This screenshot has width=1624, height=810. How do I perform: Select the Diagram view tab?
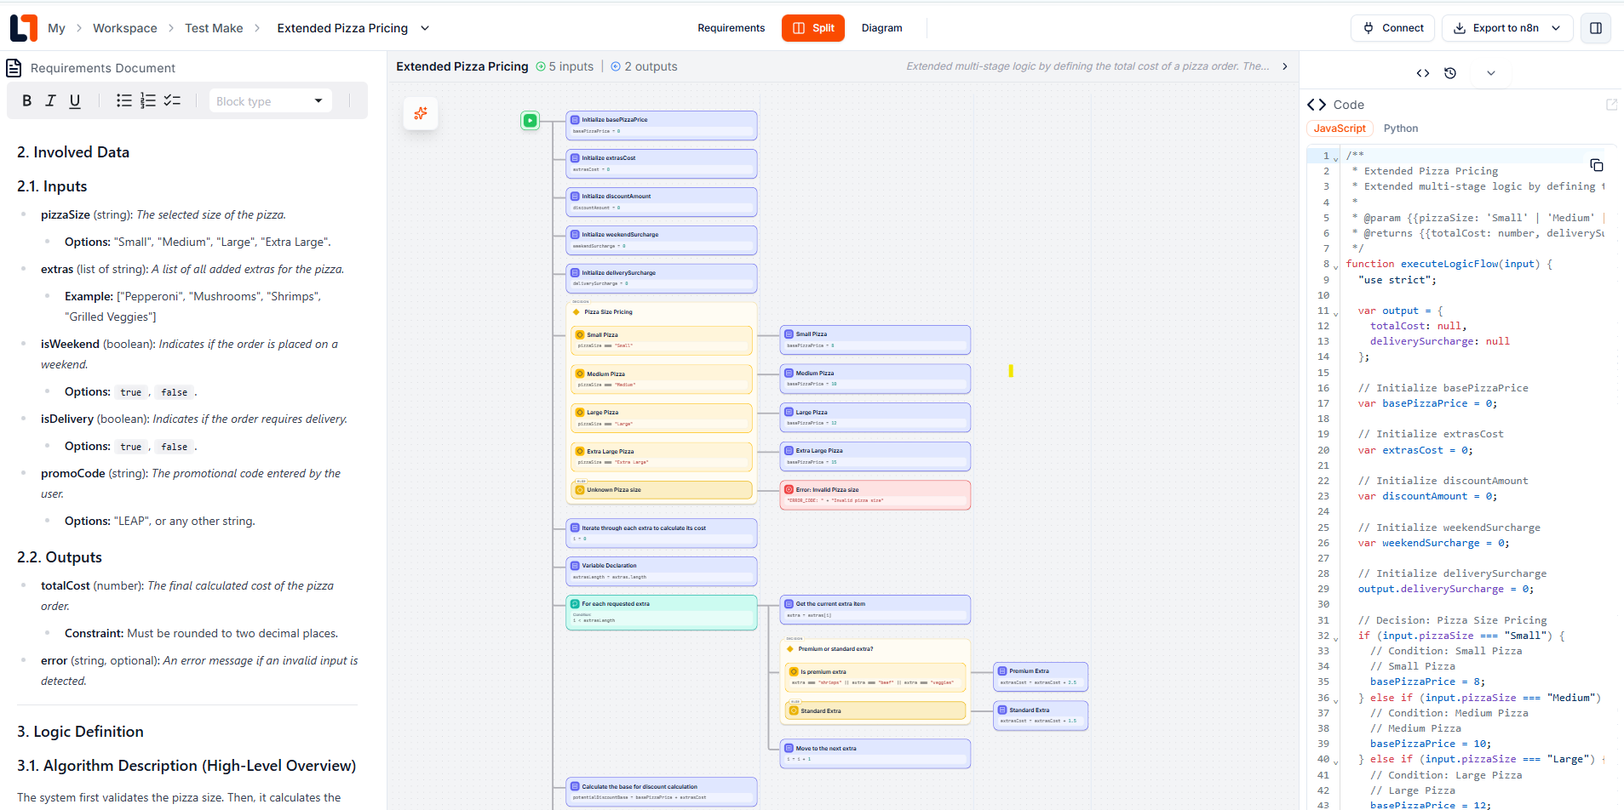click(881, 28)
